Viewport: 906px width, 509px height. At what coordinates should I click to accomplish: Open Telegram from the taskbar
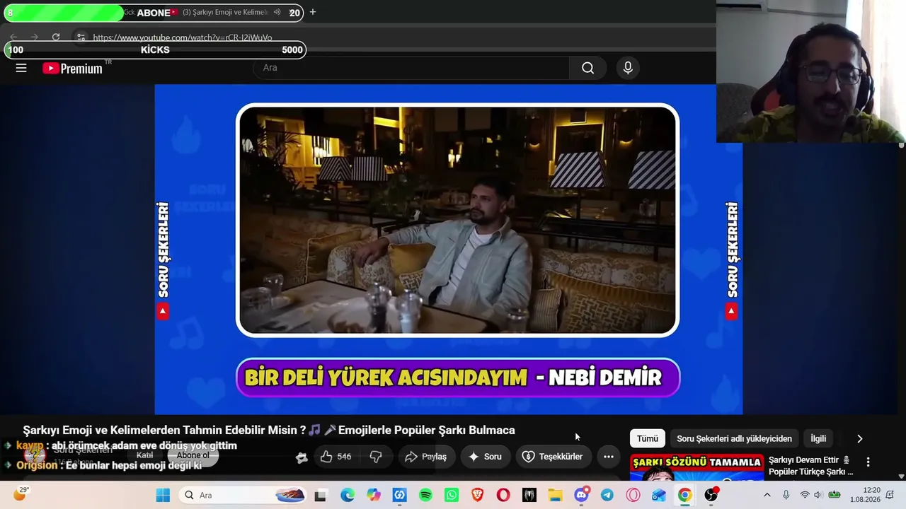tap(607, 495)
